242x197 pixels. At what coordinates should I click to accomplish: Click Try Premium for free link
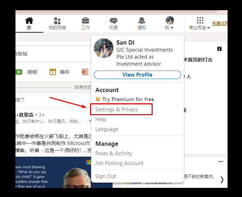[x=125, y=99]
